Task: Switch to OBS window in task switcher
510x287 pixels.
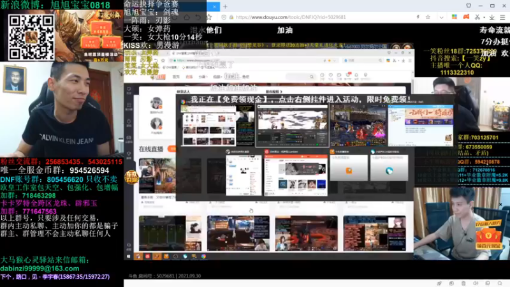Action: (x=292, y=126)
